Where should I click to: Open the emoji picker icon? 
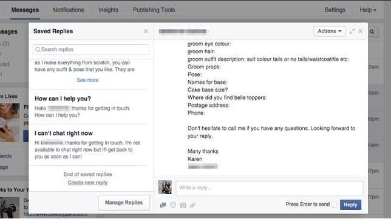click(x=173, y=205)
